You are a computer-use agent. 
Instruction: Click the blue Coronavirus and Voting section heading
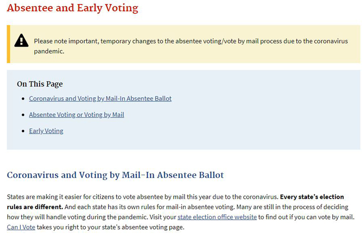115,175
